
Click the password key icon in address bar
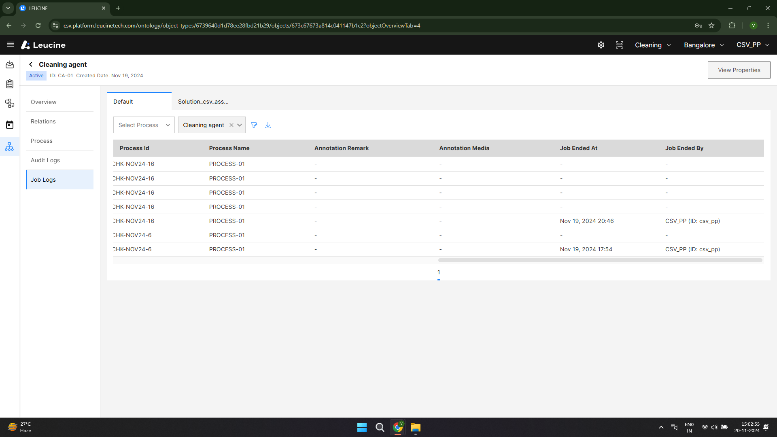(698, 25)
